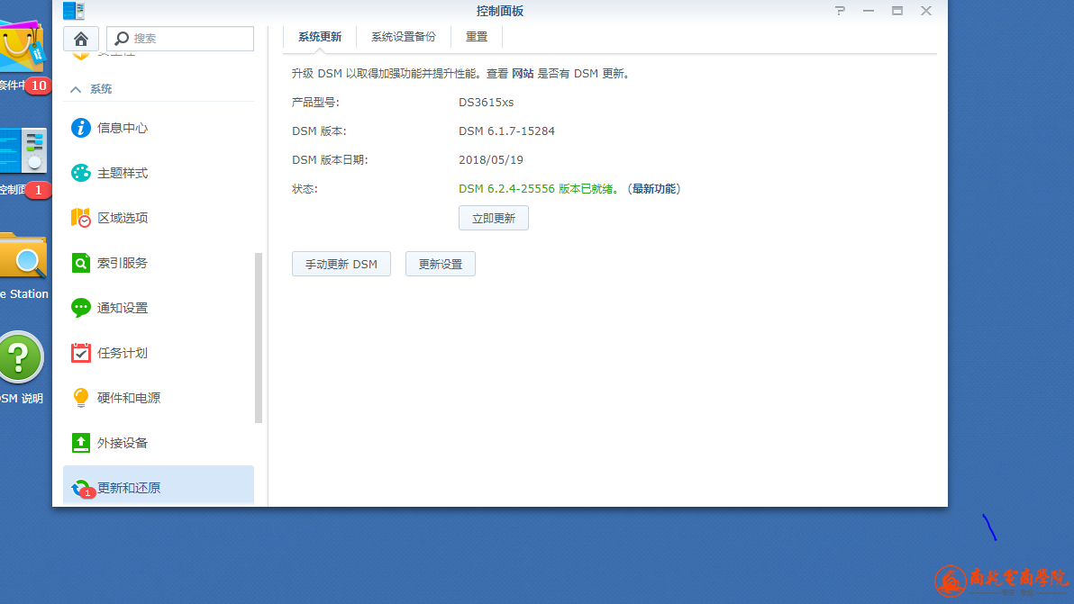Click the DS3615xs model value
The height and width of the screenshot is (604, 1074).
(x=487, y=103)
